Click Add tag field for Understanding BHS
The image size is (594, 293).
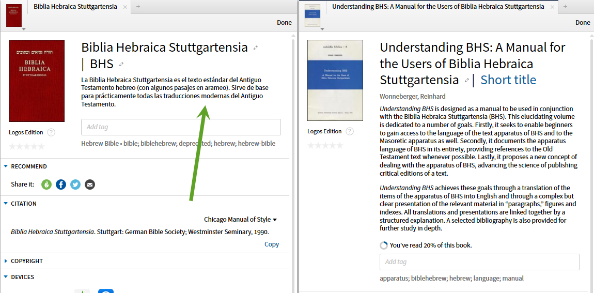click(480, 262)
